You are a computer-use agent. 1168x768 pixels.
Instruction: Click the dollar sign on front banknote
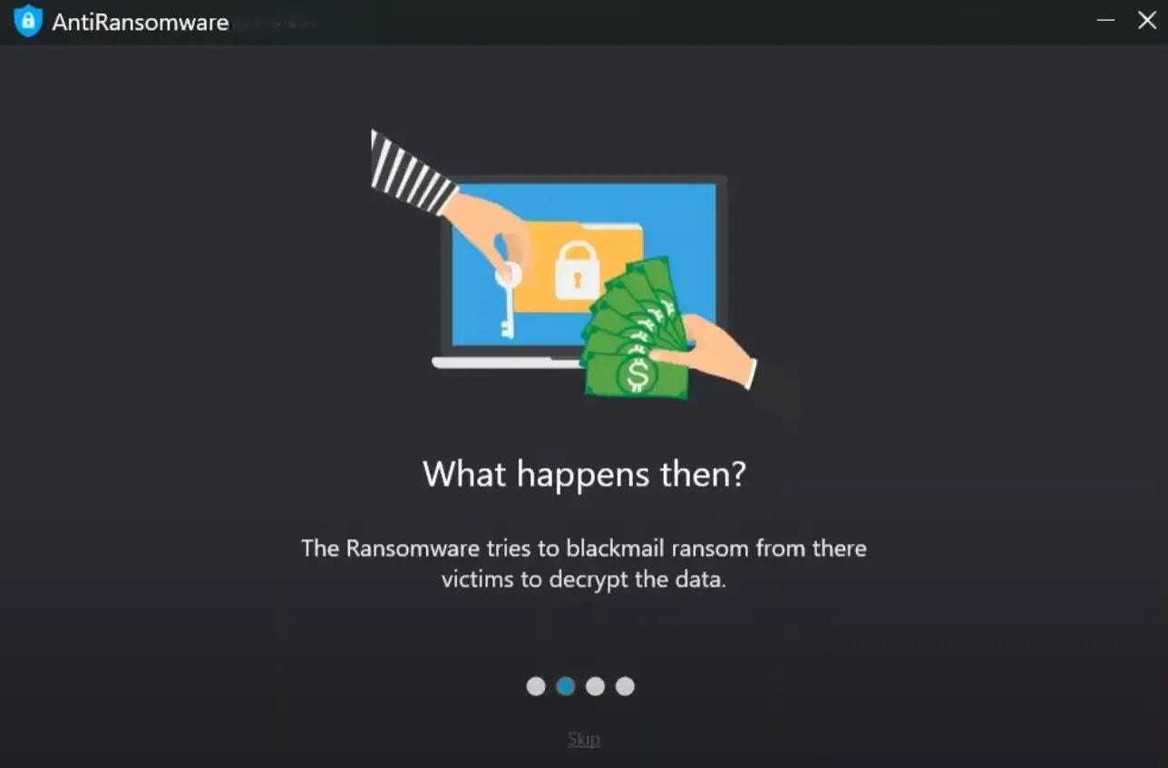coord(637,374)
